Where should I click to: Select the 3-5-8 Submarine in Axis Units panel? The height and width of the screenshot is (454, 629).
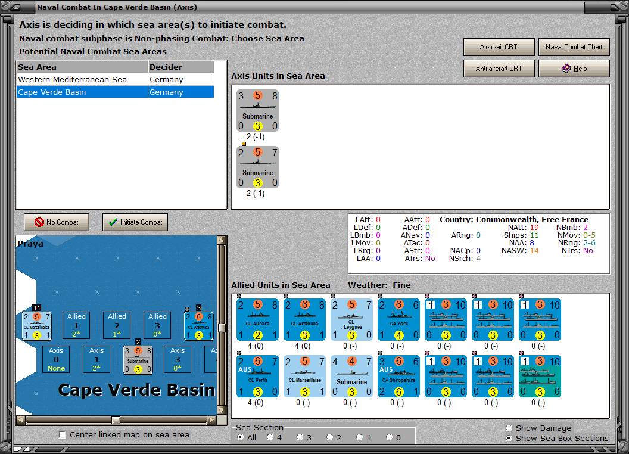[257, 111]
